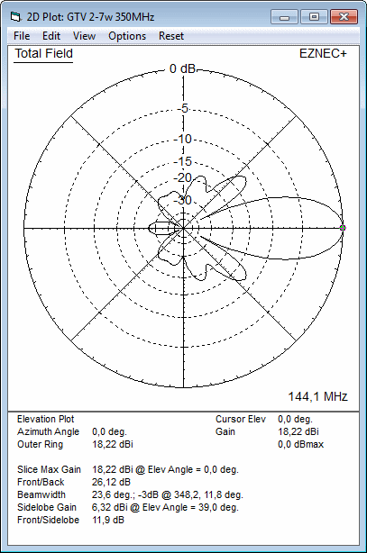Click the Total Field label
Viewport: 367px width, 553px height.
point(44,54)
